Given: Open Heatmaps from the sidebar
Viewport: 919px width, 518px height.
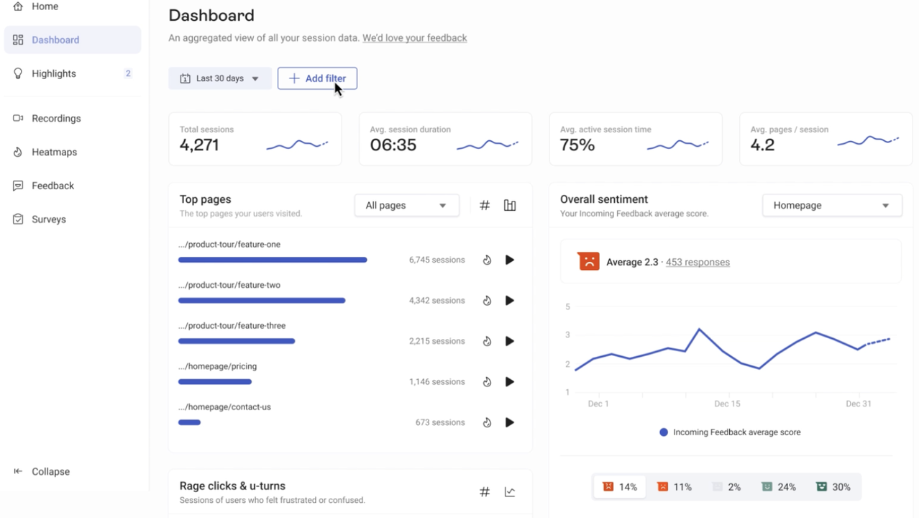Looking at the screenshot, I should (54, 153).
